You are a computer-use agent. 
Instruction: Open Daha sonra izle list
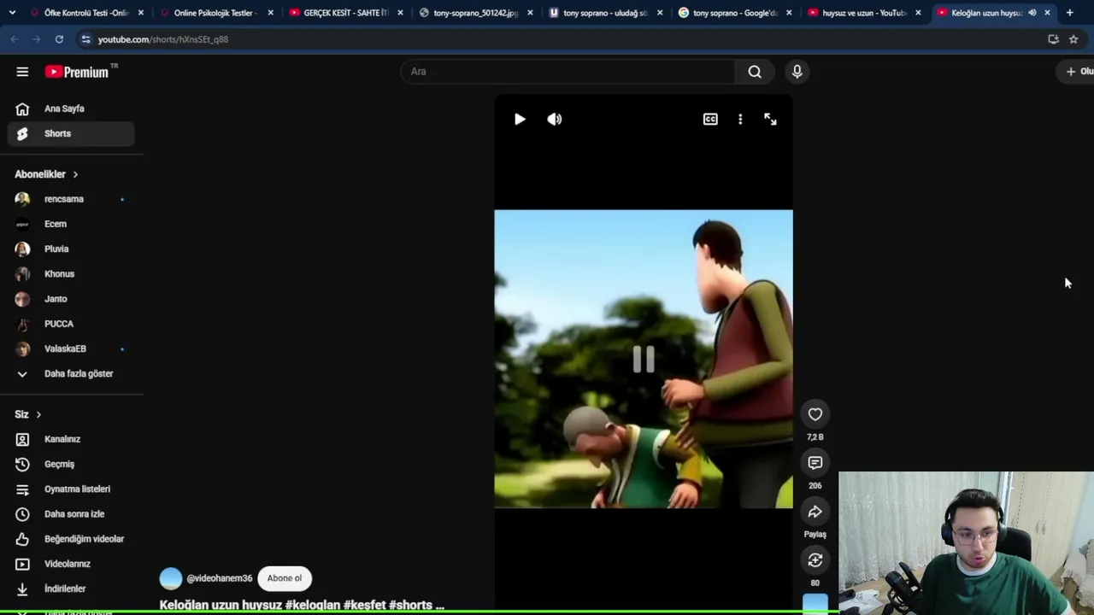click(x=72, y=514)
